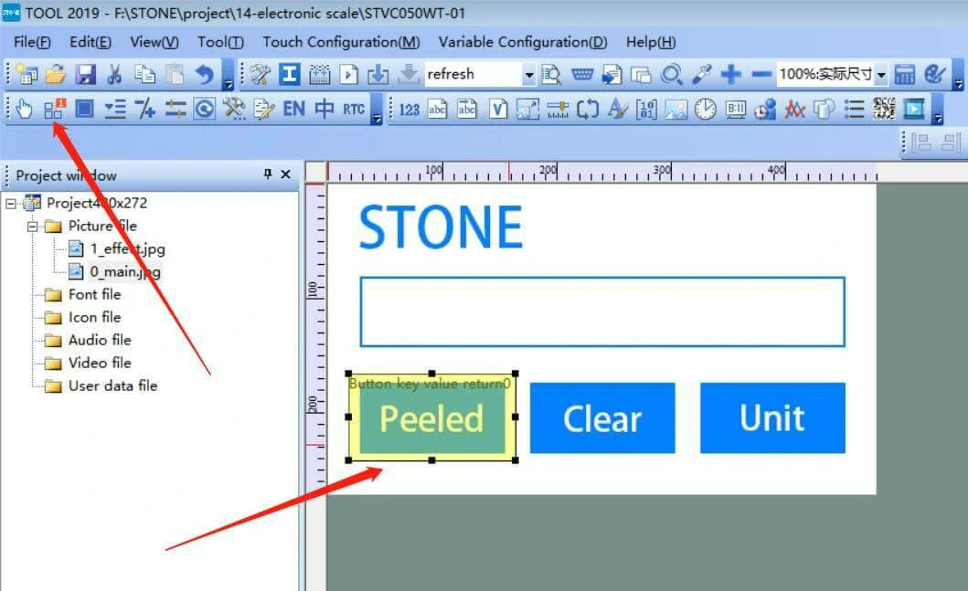Zoom out with the minus icon
Viewport: 968px width, 591px height.
761,75
